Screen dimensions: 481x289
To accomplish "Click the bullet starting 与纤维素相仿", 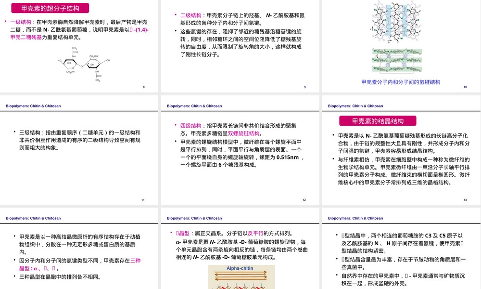I will [404, 171].
